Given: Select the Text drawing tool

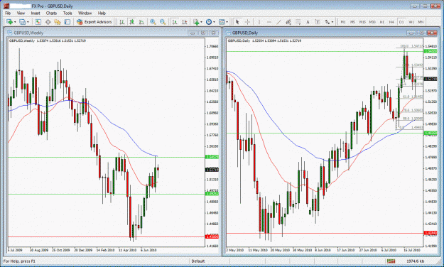Looking at the screenshot, I should tap(308, 22).
